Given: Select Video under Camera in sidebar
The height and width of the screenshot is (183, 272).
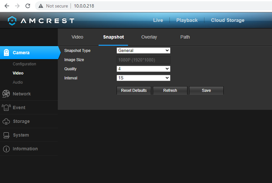Looking at the screenshot, I should coord(18,73).
